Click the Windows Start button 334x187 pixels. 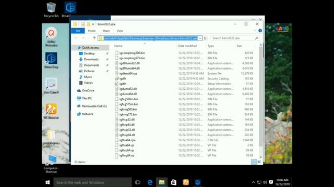(x=47, y=182)
